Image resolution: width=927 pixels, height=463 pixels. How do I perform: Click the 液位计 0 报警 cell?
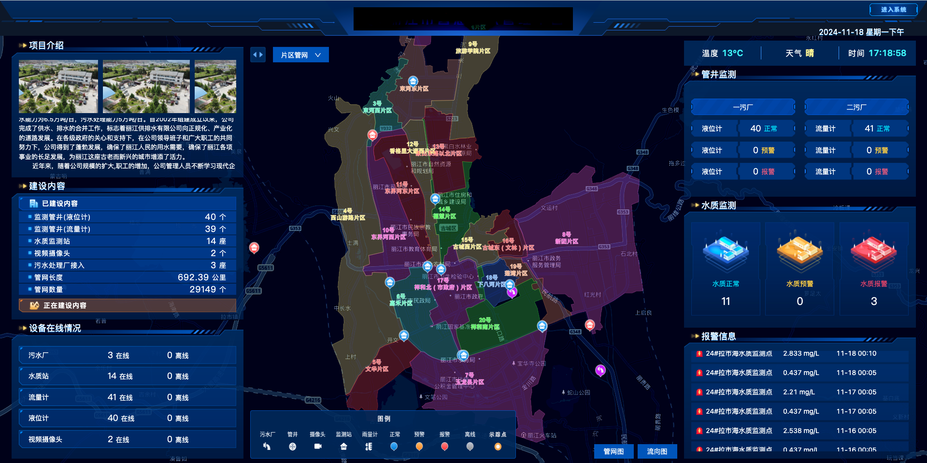[743, 172]
